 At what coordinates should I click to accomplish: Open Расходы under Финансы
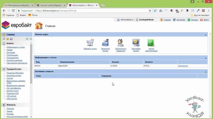coord(10,114)
